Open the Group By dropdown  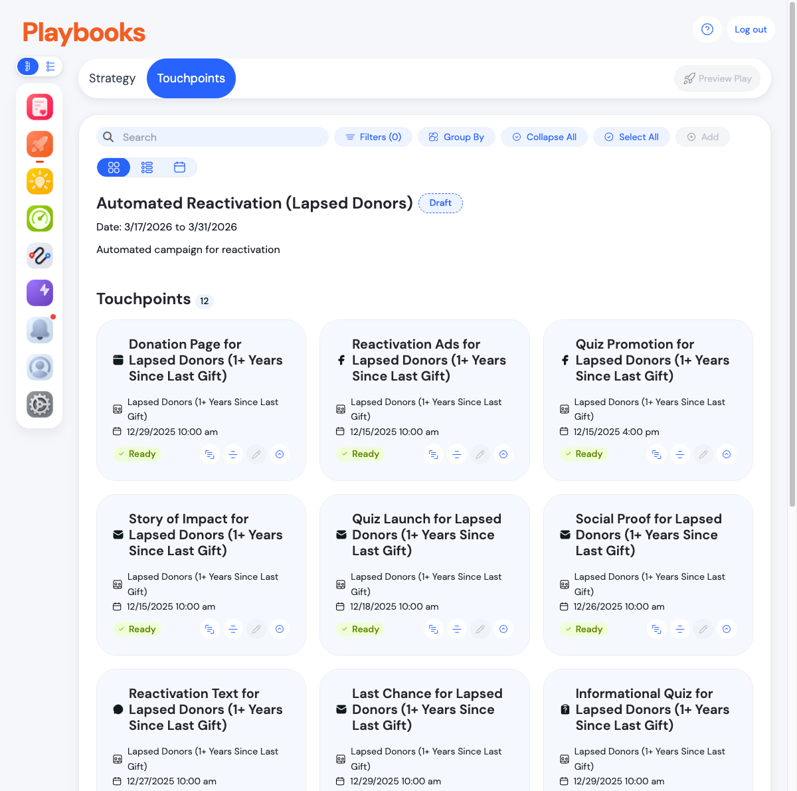[456, 137]
